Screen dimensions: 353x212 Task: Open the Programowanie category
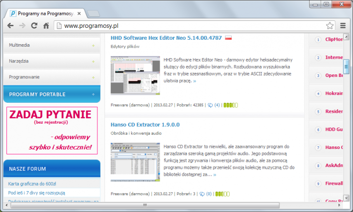52,77
